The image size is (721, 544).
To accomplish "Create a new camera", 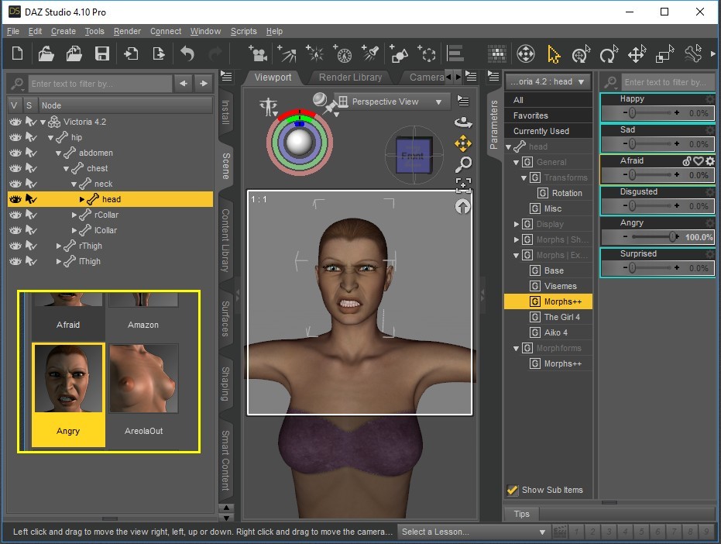I will click(x=258, y=53).
